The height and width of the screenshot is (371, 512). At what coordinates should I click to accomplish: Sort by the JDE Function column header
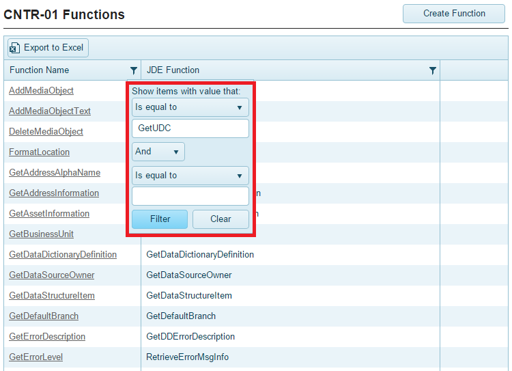coord(173,70)
